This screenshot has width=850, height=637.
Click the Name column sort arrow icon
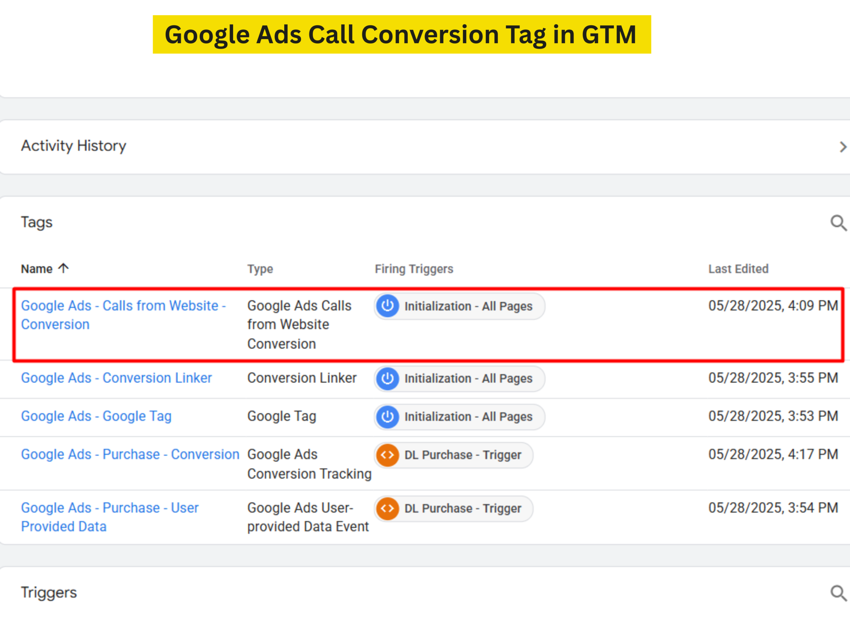(x=63, y=268)
